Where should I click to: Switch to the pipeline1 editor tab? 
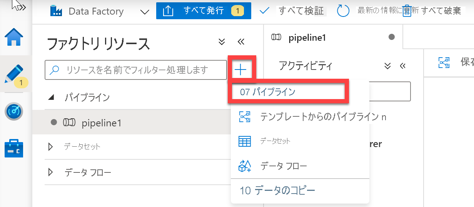(333, 37)
